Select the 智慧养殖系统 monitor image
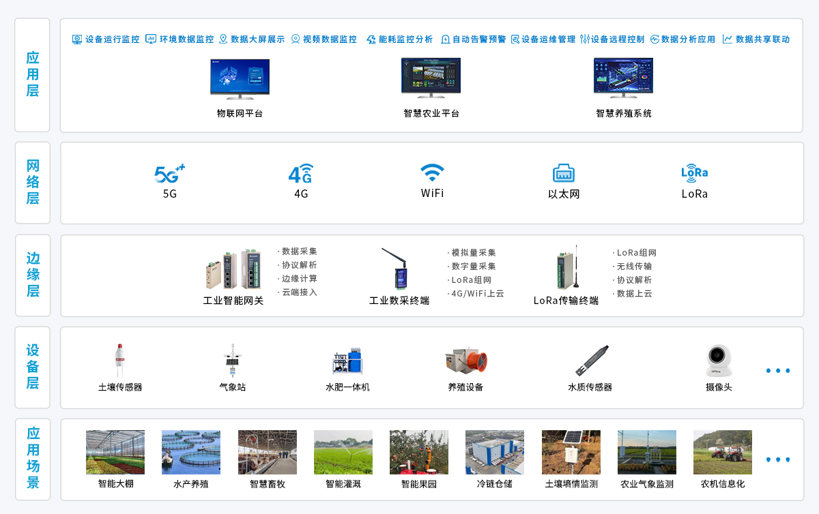The height and width of the screenshot is (514, 819). pyautogui.click(x=623, y=78)
